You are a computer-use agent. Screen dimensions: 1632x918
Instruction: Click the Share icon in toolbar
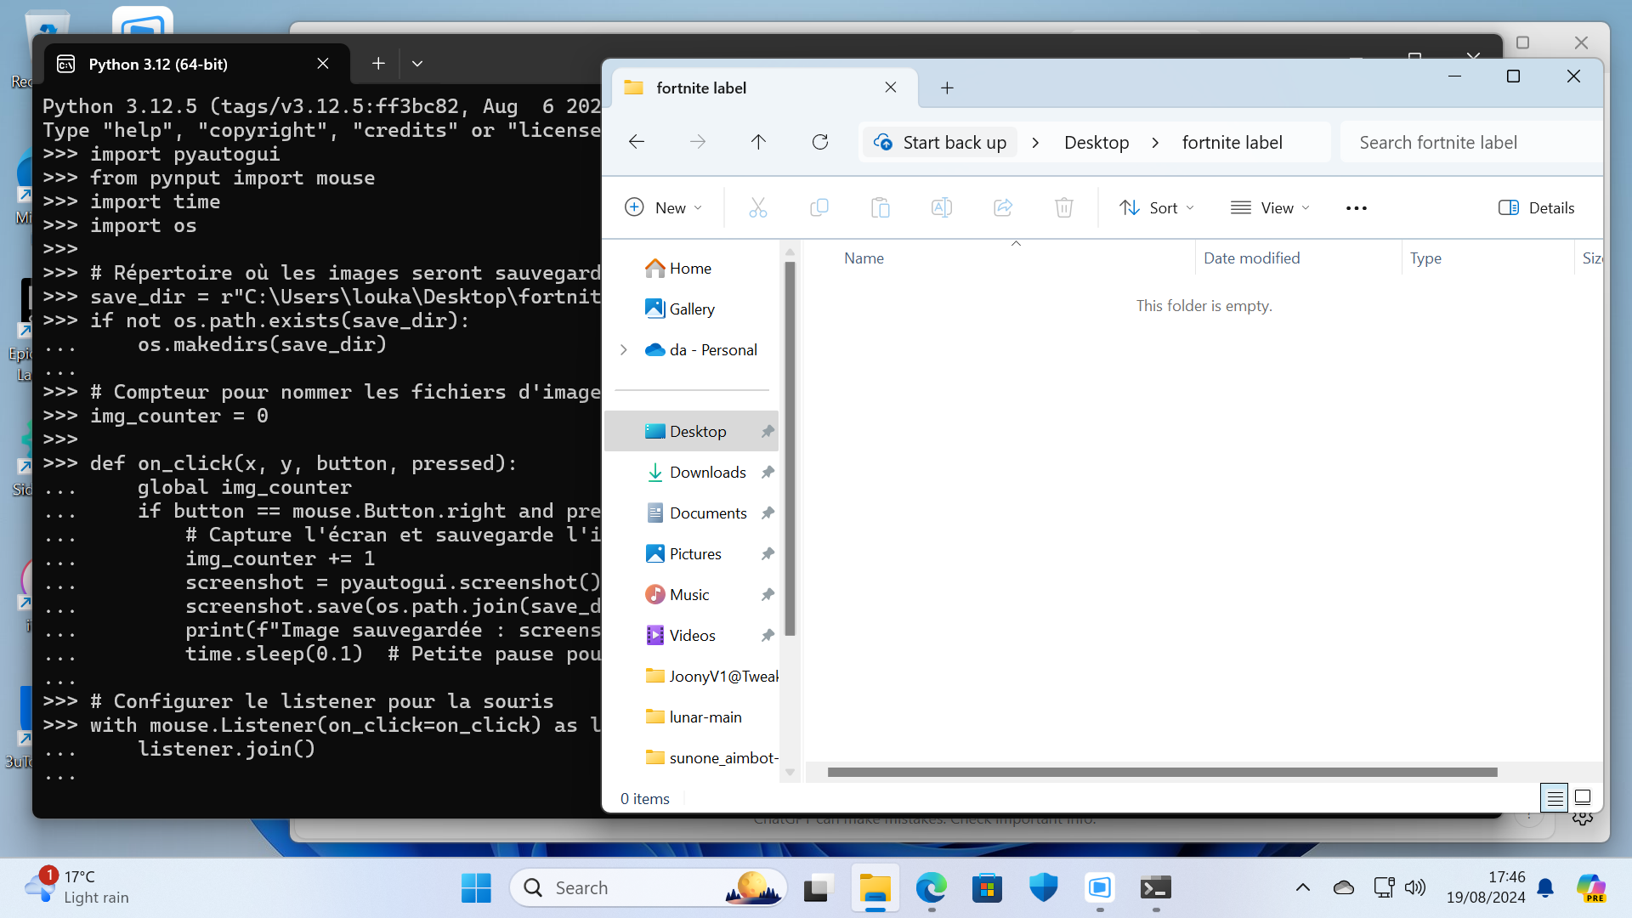[x=1002, y=207]
